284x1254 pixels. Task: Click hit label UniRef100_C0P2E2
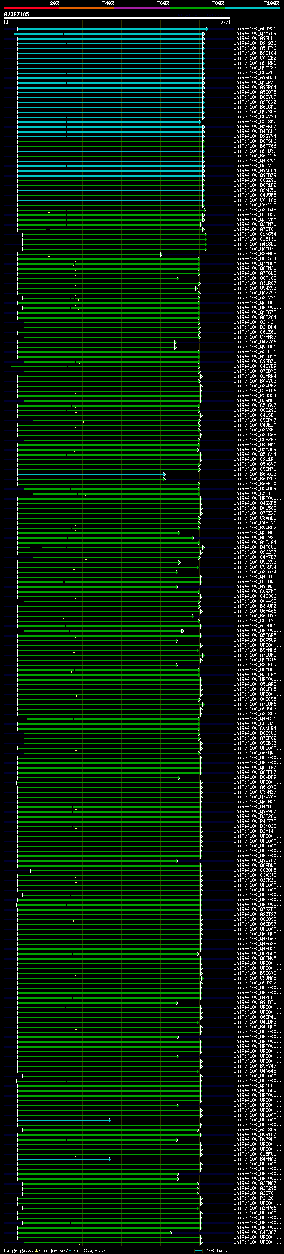tap(255, 58)
